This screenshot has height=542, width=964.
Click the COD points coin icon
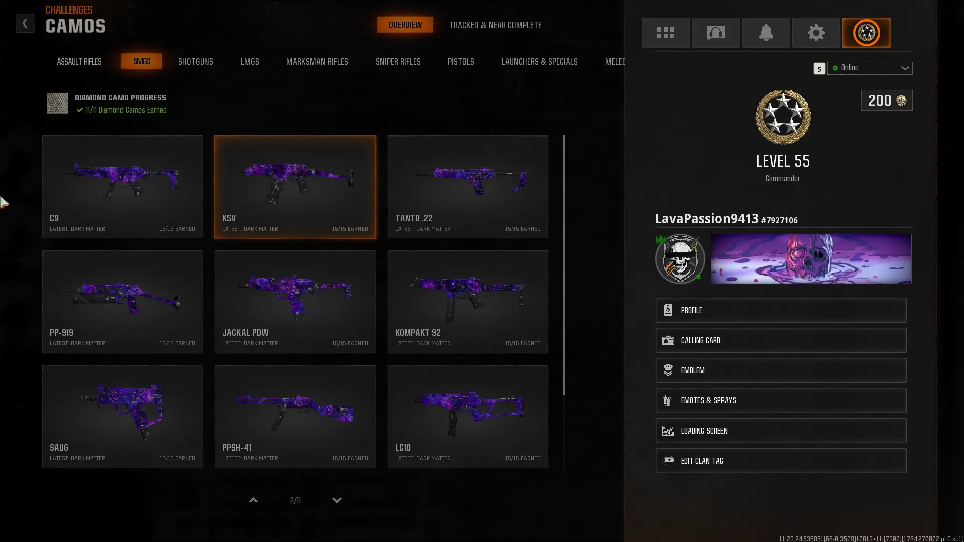(901, 100)
